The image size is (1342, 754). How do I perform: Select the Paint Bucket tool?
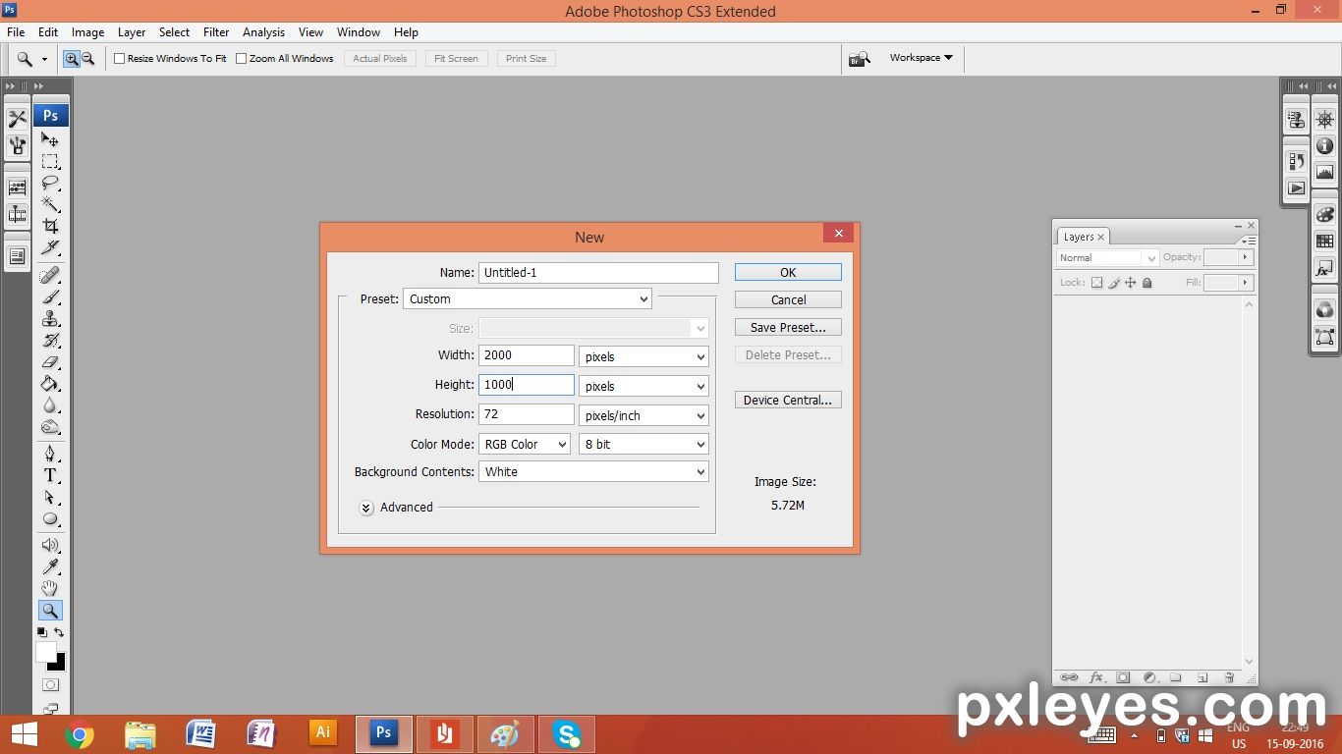pos(50,383)
